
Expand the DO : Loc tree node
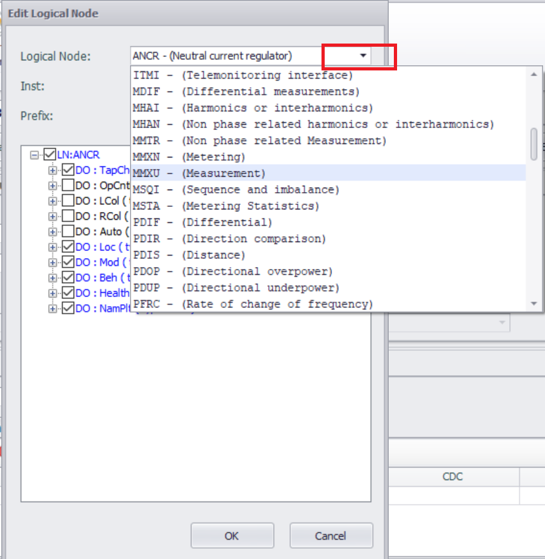(53, 247)
